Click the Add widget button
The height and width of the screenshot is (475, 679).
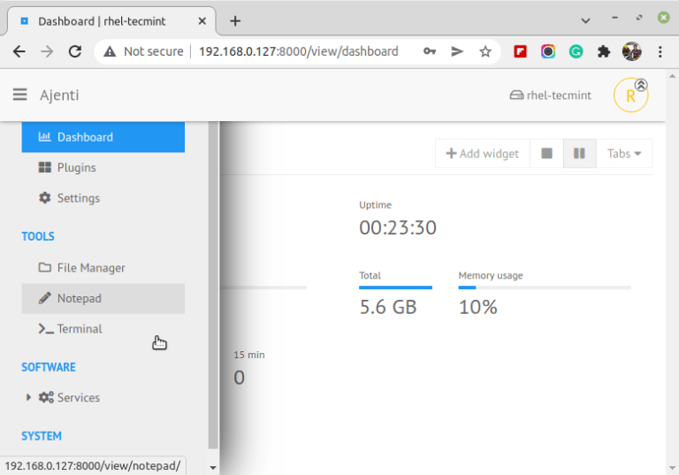tap(483, 153)
